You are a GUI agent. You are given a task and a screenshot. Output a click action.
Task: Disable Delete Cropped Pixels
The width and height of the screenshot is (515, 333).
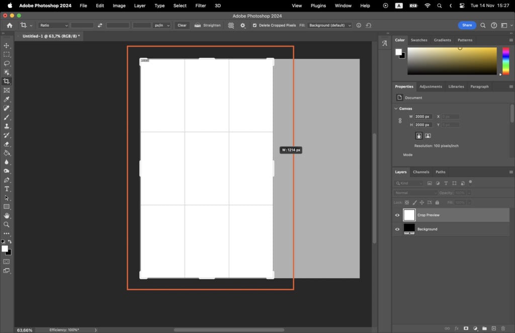[x=254, y=25]
